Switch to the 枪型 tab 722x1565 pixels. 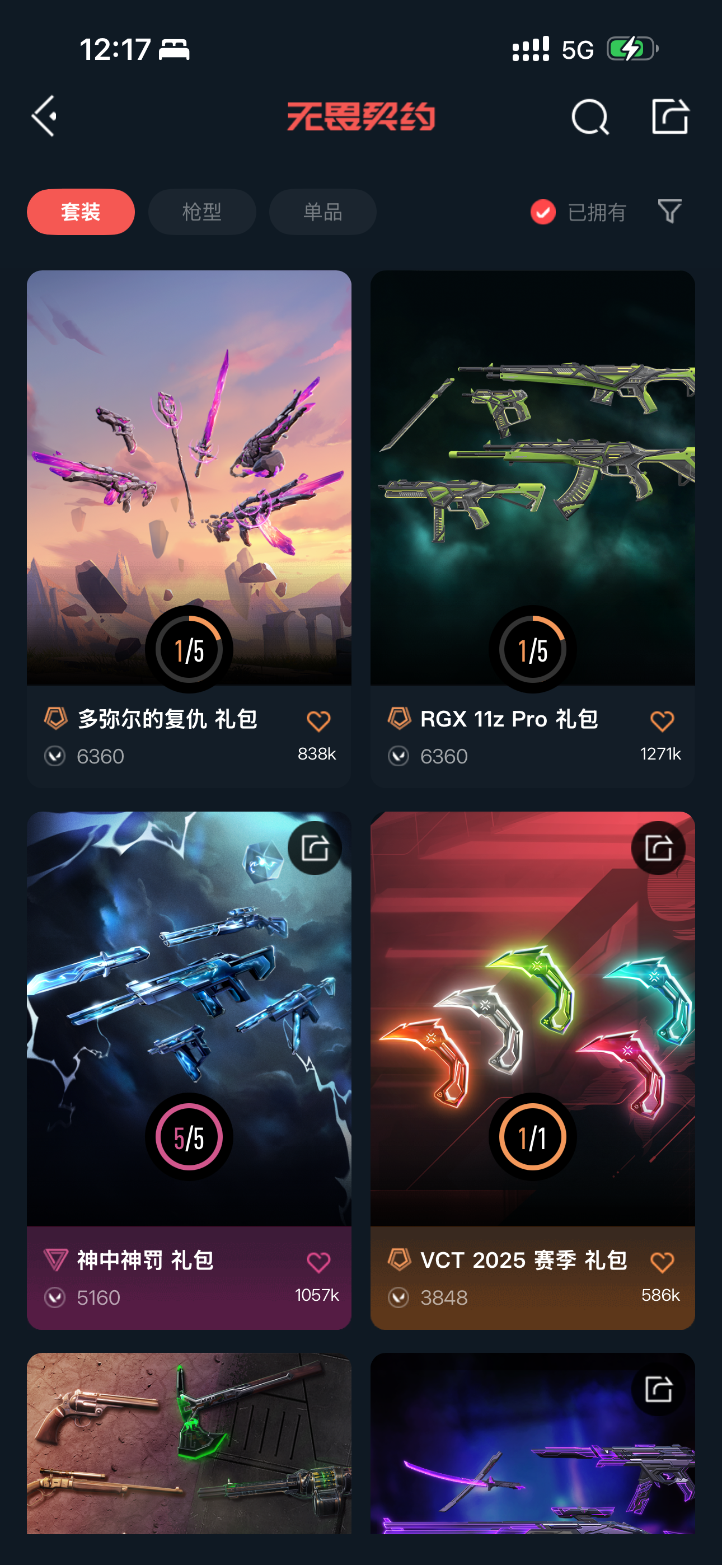click(202, 212)
